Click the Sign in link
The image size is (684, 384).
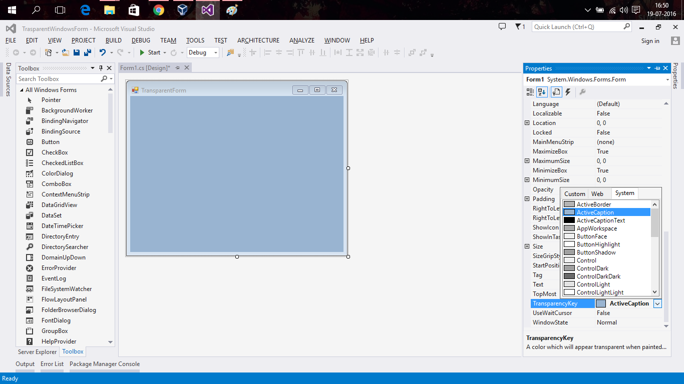coord(650,40)
